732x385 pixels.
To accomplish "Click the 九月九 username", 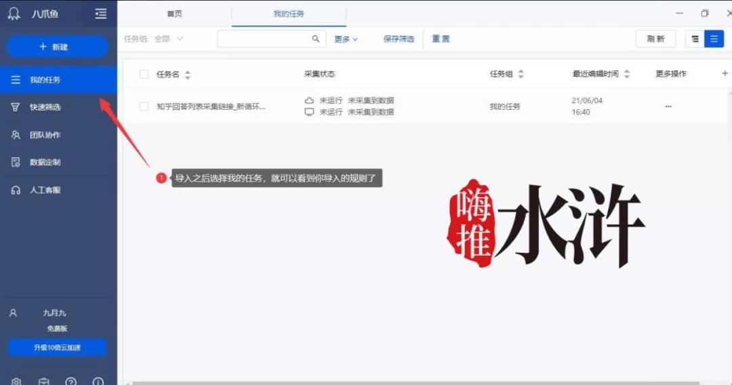I will pyautogui.click(x=55, y=313).
